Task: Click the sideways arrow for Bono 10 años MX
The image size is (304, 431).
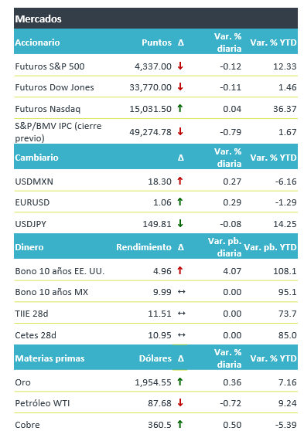Action: [182, 292]
